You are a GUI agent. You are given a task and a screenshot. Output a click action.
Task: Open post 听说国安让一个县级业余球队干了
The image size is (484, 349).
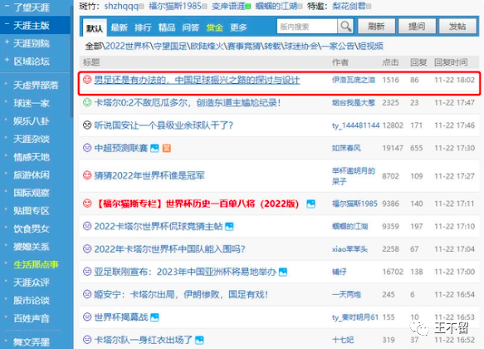[164, 125]
